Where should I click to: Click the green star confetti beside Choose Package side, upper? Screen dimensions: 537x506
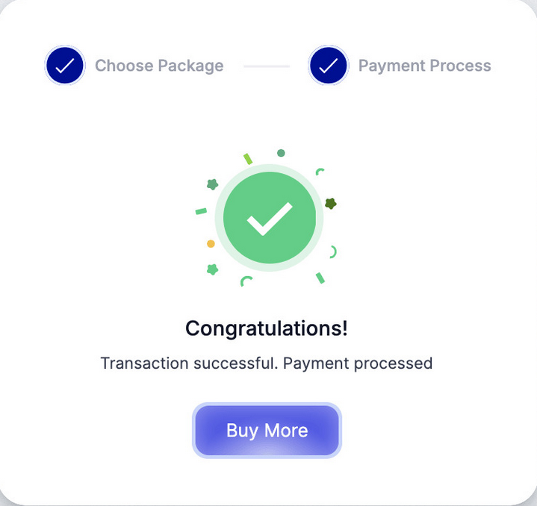coord(212,184)
